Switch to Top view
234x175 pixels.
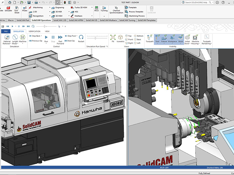(128, 36)
